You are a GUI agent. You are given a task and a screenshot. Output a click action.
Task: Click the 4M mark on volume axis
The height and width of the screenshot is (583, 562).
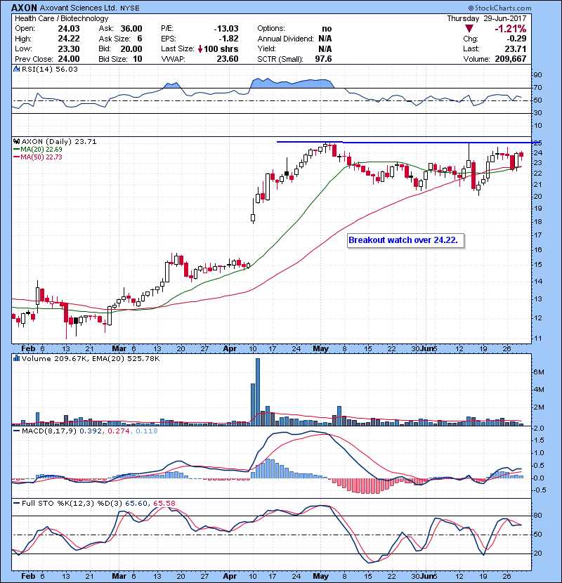coord(539,389)
